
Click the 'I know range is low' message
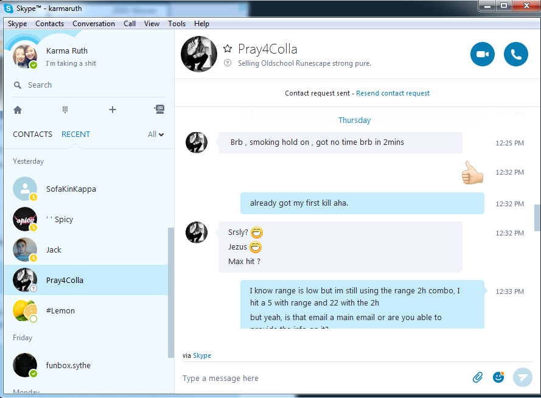coord(362,304)
